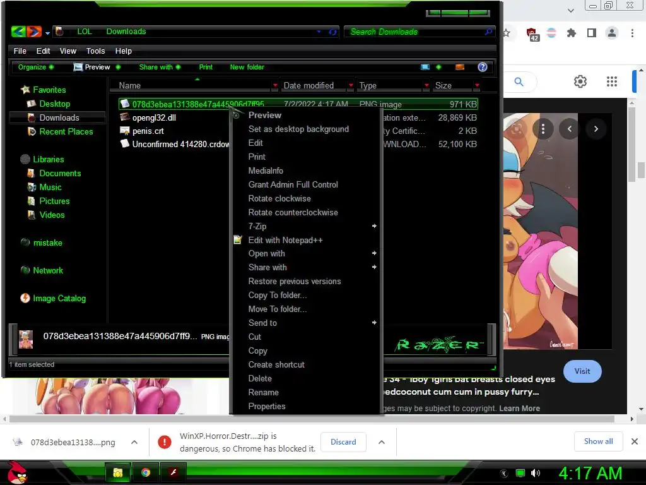Click the mistake computer entry
The height and width of the screenshot is (485, 646).
pos(42,242)
